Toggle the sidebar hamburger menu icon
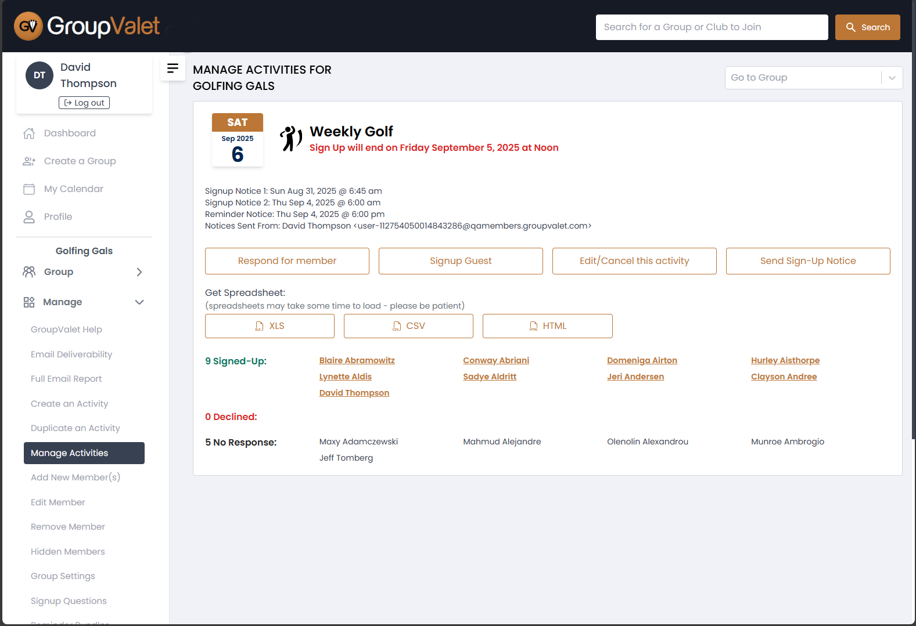The image size is (916, 626). (x=173, y=68)
